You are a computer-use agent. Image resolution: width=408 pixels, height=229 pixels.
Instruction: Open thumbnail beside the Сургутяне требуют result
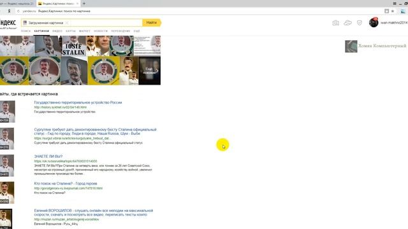tap(7, 139)
